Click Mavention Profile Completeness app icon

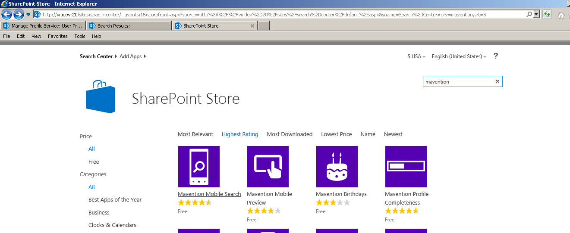point(406,167)
